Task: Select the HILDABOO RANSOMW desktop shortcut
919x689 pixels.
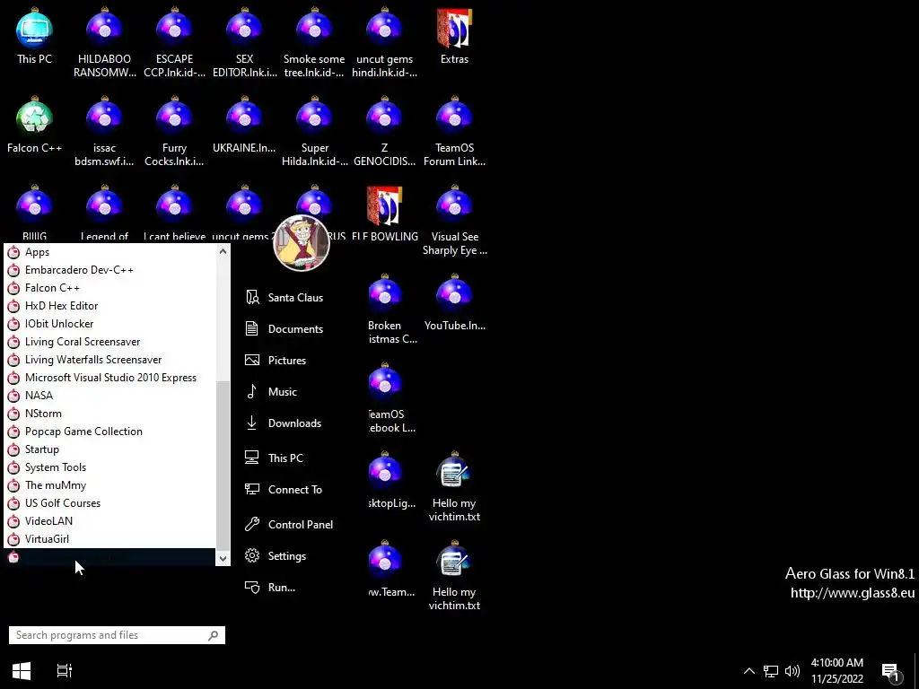Action: (104, 43)
